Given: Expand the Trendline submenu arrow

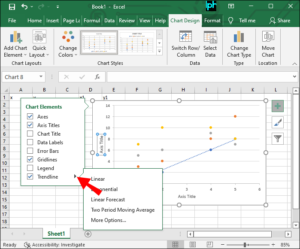Looking at the screenshot, I should point(76,176).
